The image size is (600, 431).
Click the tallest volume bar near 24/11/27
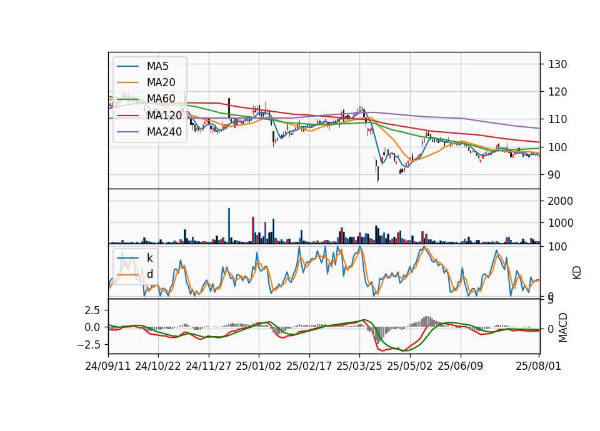[229, 225]
